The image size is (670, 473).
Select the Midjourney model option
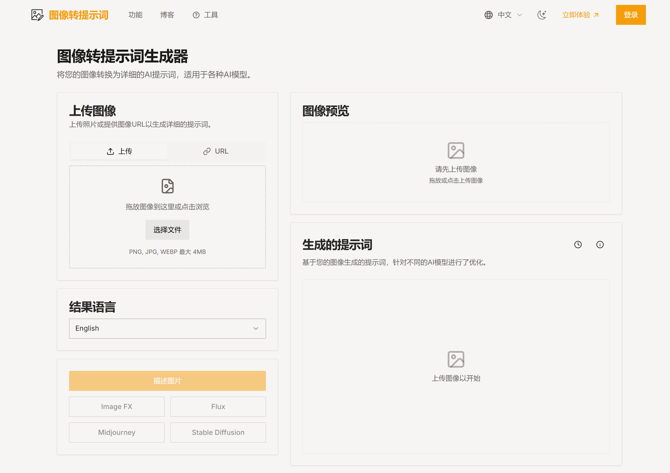tap(117, 433)
